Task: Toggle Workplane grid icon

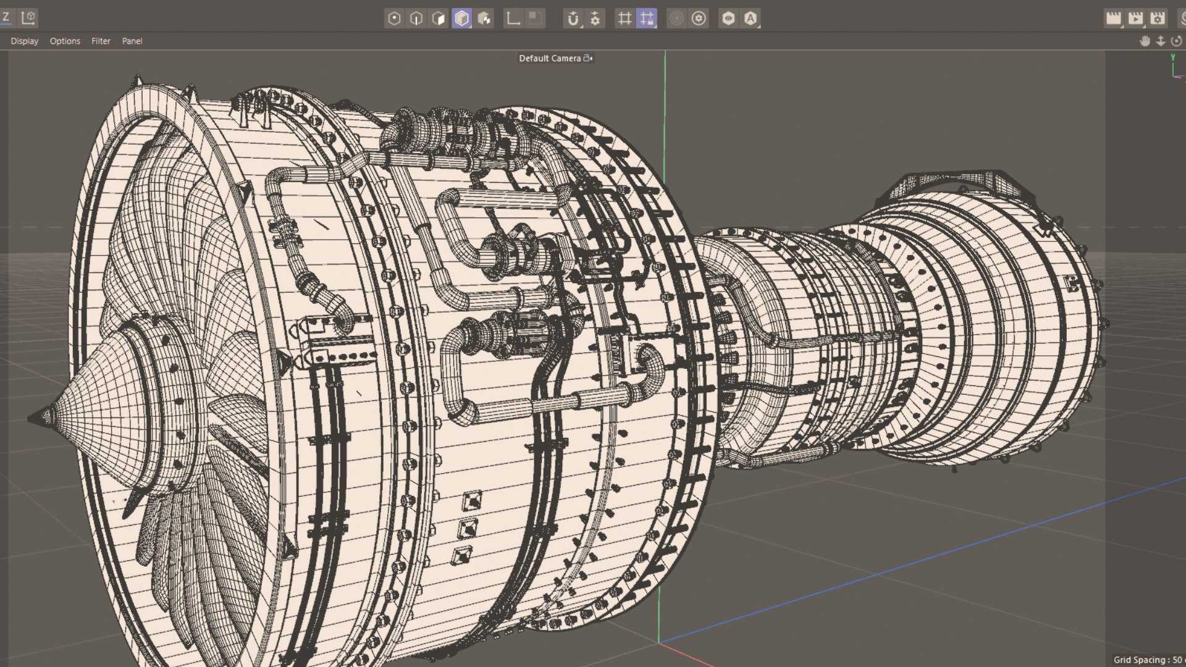Action: (625, 19)
